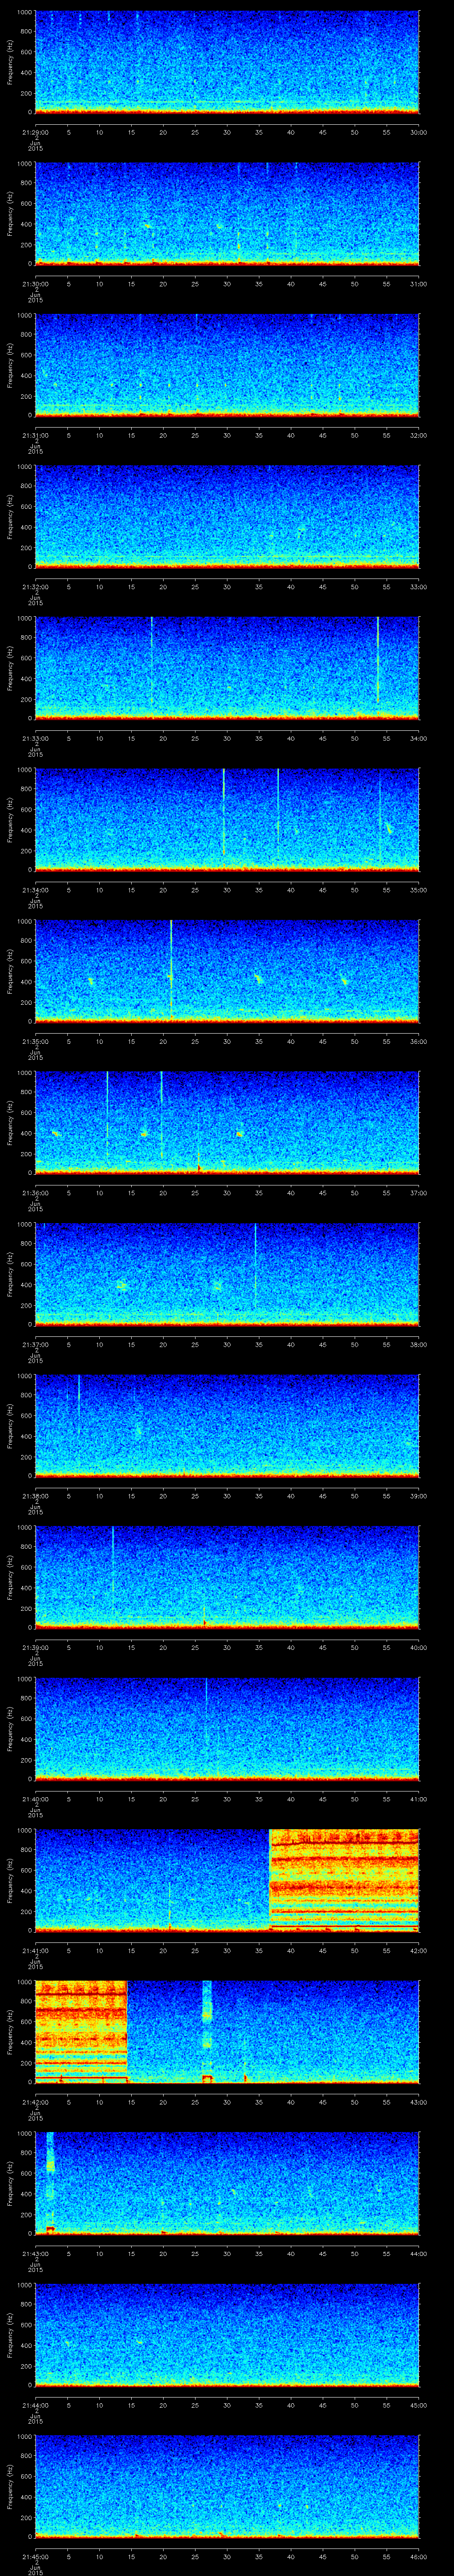This screenshot has height=2576, width=454.
Task: Click the spectrogram panel starting at 21:36:00
Action: (x=227, y=1122)
